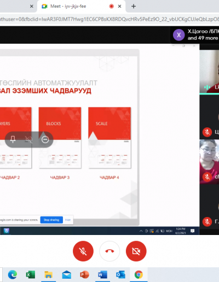Click the red hang up call button

coord(109,251)
